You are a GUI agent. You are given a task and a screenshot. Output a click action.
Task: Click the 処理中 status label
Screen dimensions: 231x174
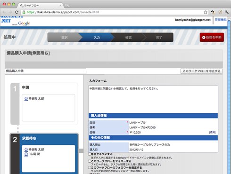tap(9, 37)
